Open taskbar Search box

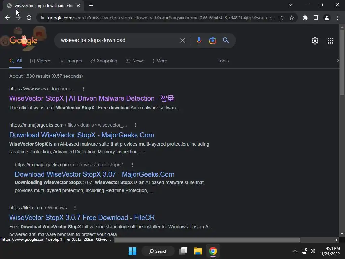158,251
